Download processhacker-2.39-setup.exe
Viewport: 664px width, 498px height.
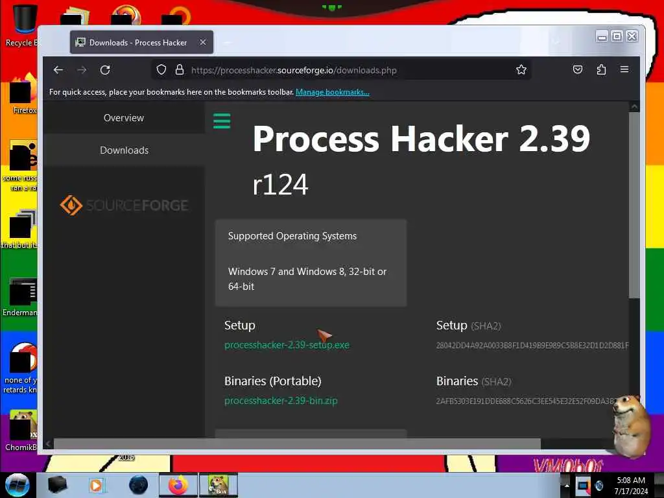coord(287,345)
